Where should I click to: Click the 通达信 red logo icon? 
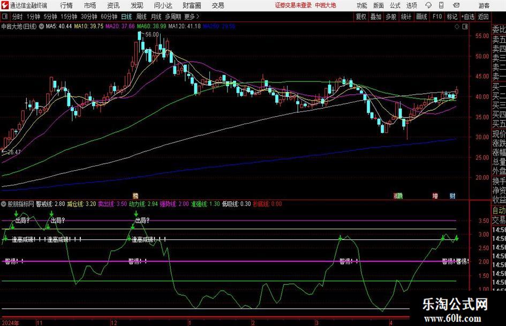[x=5, y=5]
